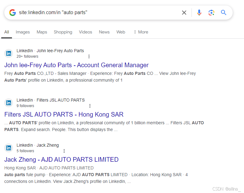Click 'Hong Kong SAR · AJD AUTO PARTS LIMITED' line
Image resolution: width=244 pixels, height=193 pixels.
point(49,168)
